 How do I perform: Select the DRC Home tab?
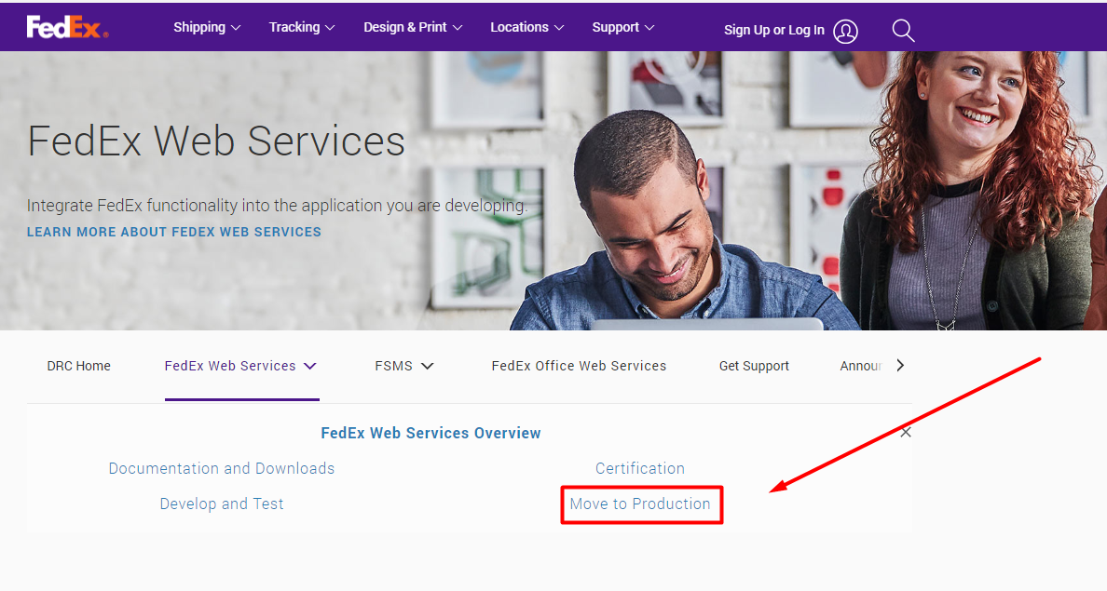pos(79,366)
